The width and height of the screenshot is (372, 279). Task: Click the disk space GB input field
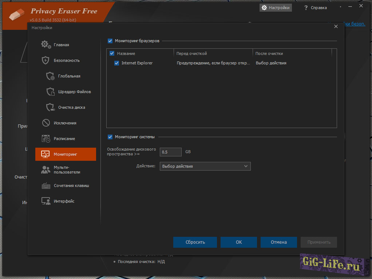[170, 152]
